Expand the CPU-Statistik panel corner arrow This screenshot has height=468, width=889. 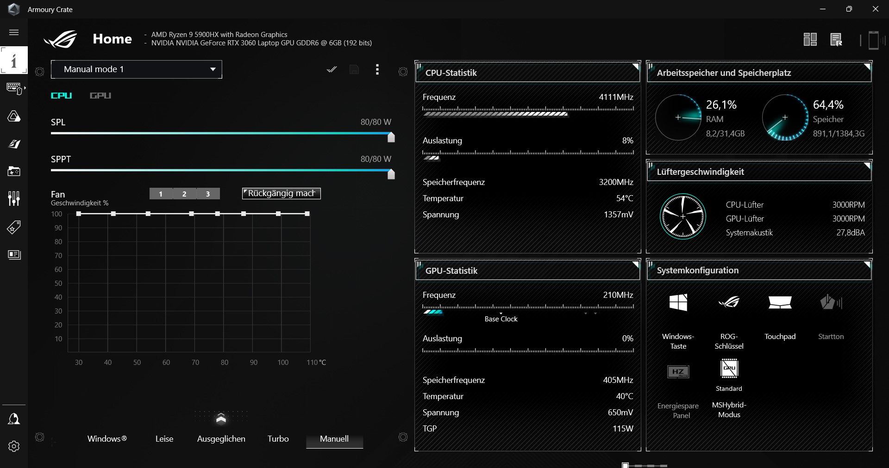[x=636, y=67]
